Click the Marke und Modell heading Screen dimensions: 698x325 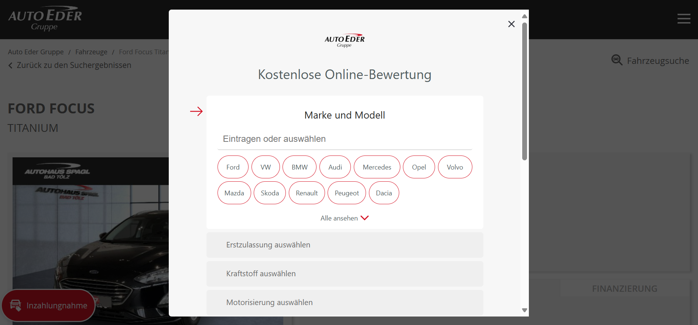click(x=345, y=115)
